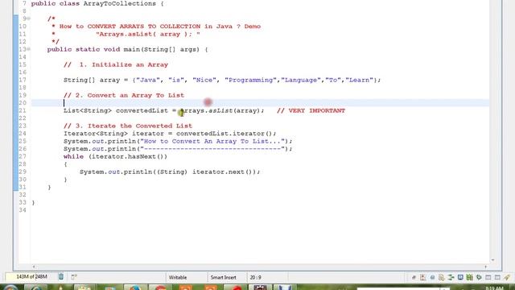Screen dimensions: 515x290
Task: Click the heap status 143M of 248M bar
Action: tap(31, 277)
